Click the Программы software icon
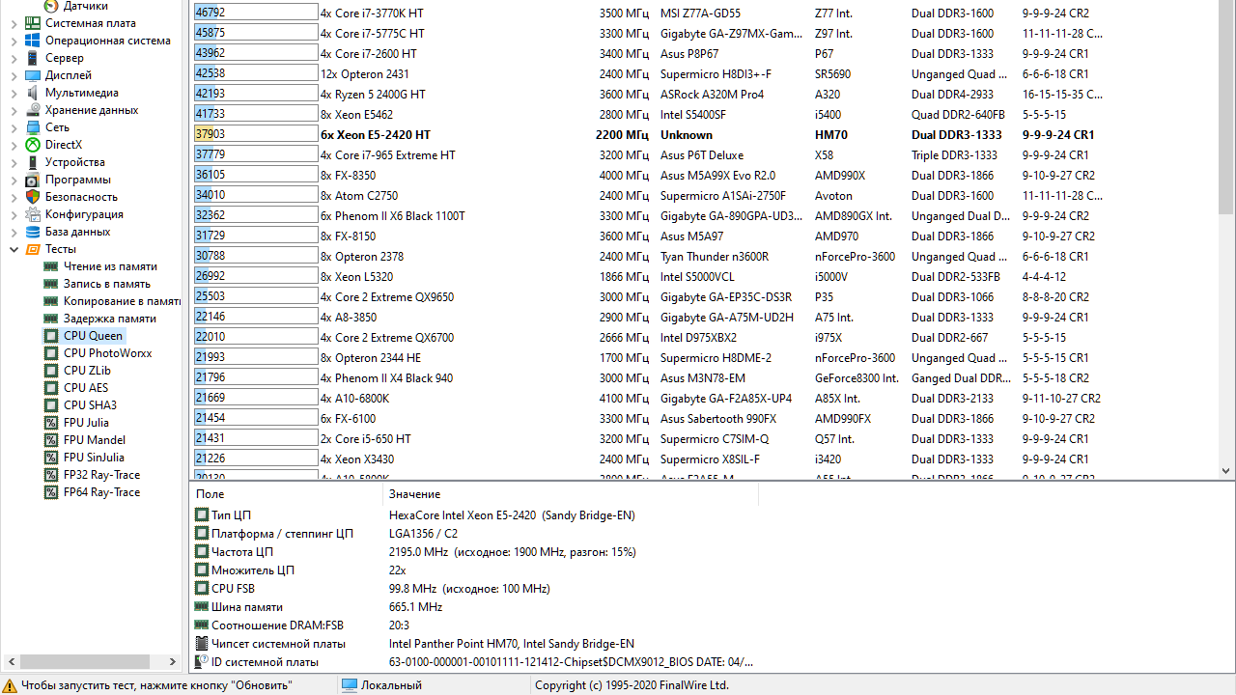 33,180
